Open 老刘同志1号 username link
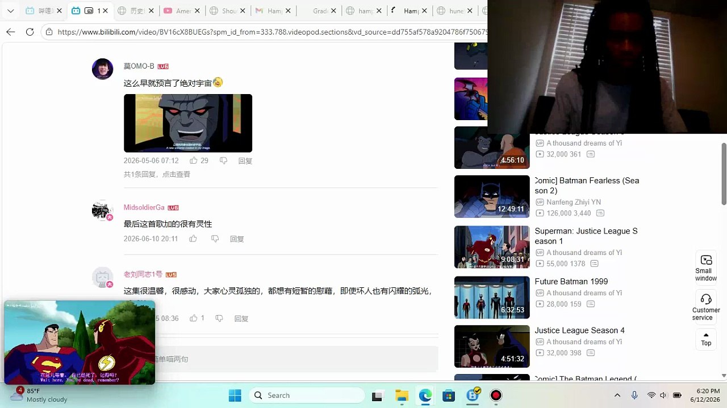The image size is (727, 408). [x=143, y=274]
